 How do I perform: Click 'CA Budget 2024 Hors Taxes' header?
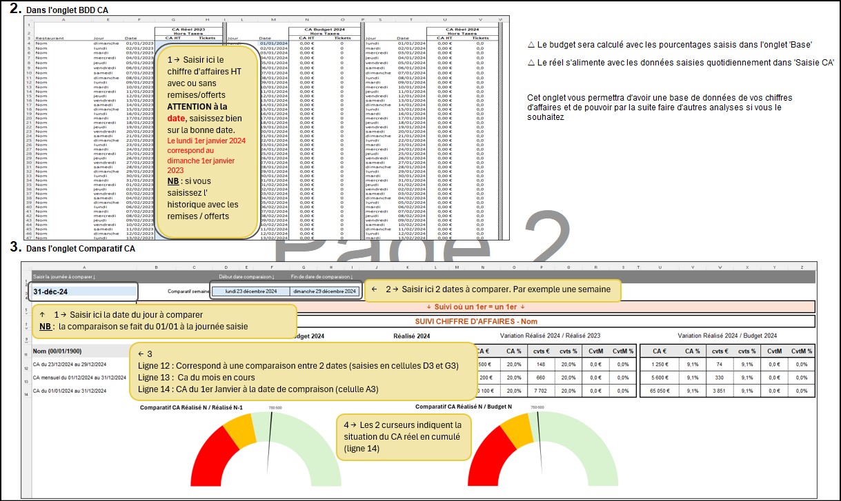pyautogui.click(x=324, y=31)
